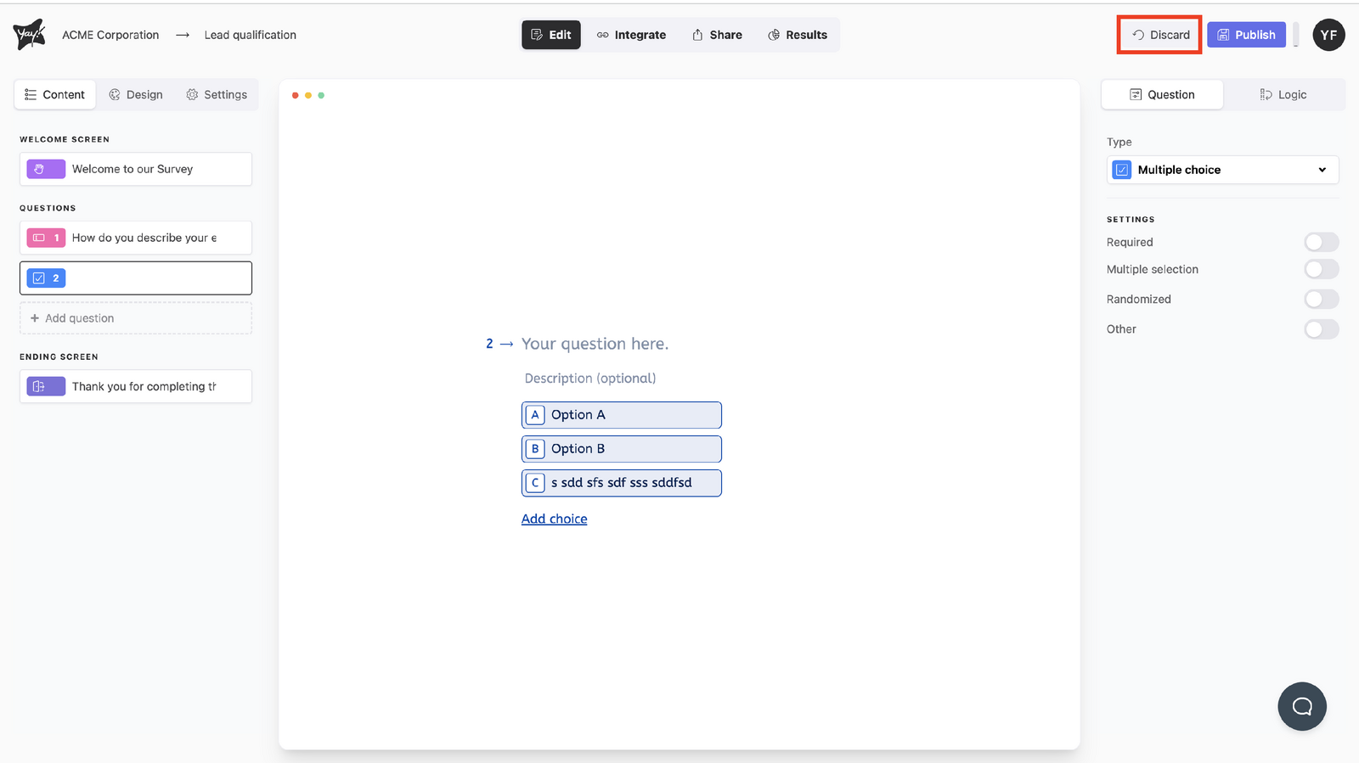Enable the Required toggle

(x=1321, y=243)
